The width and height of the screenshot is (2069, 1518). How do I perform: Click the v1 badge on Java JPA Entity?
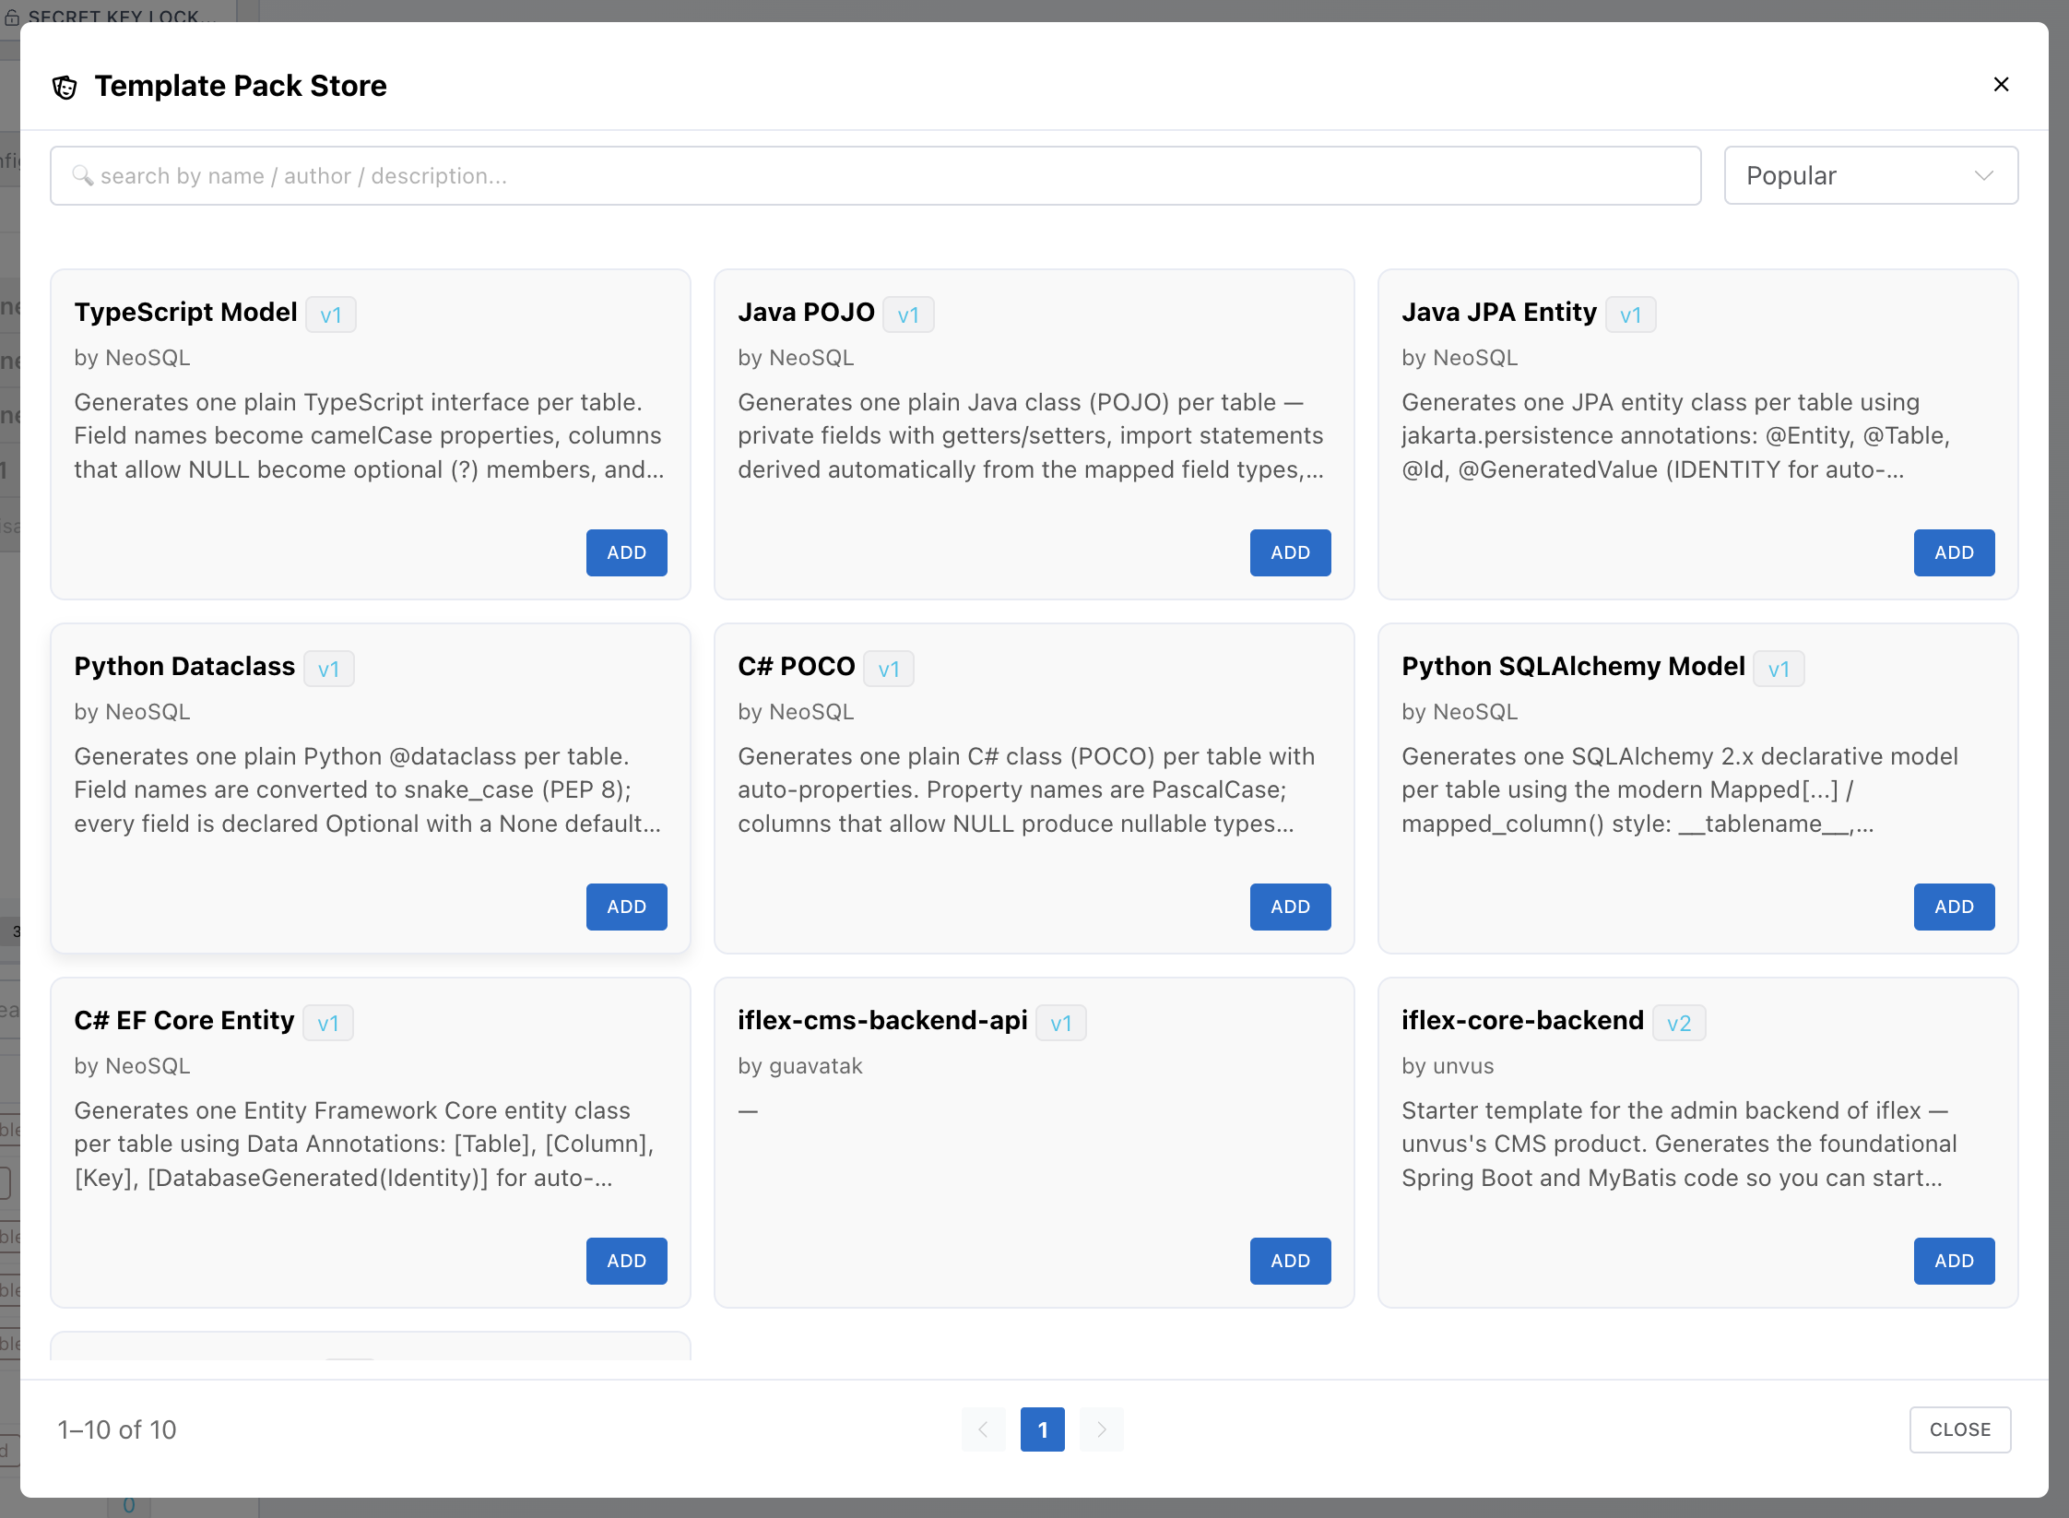(1631, 314)
